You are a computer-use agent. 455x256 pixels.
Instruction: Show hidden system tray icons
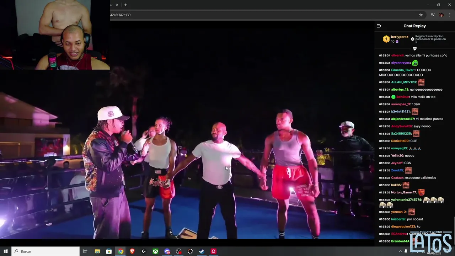pyautogui.click(x=400, y=251)
